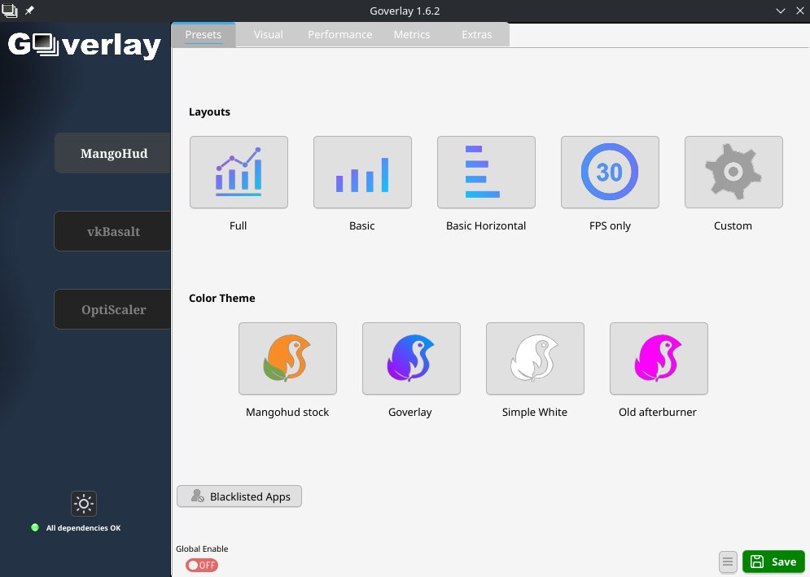The height and width of the screenshot is (577, 810).
Task: Click the theme settings sun icon above dependencies status
Action: [84, 504]
